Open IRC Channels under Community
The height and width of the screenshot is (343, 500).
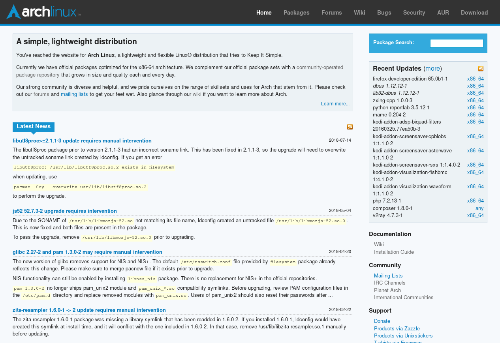pyautogui.click(x=389, y=283)
